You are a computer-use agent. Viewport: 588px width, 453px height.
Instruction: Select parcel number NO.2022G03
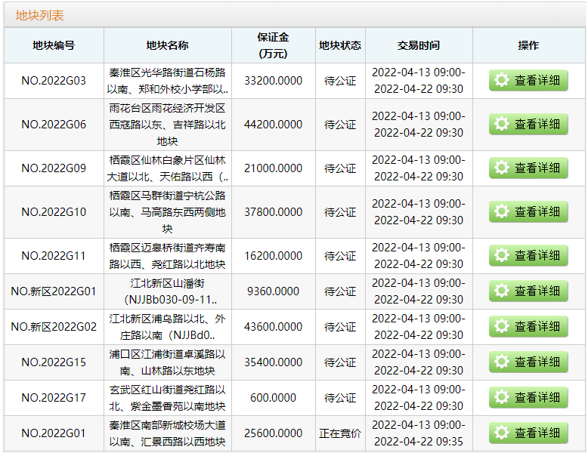pyautogui.click(x=54, y=81)
